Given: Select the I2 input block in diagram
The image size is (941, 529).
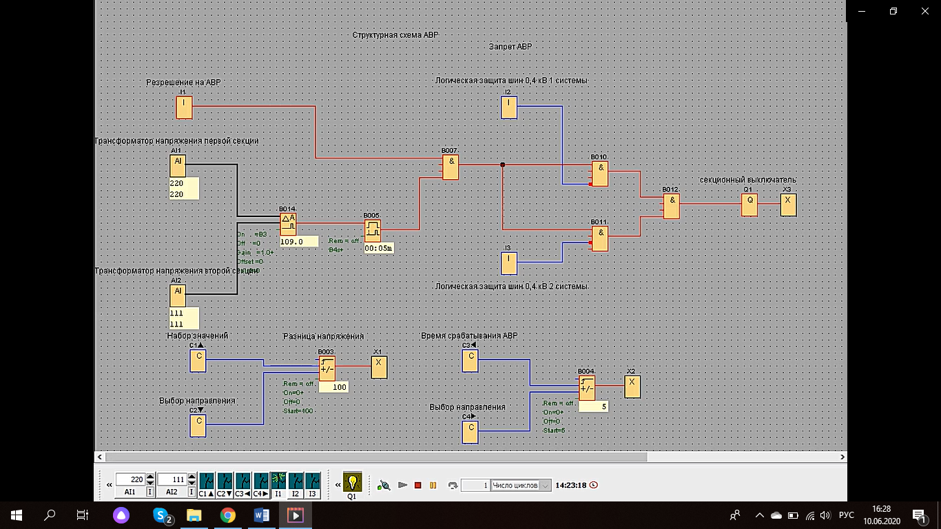Looking at the screenshot, I should coord(508,107).
